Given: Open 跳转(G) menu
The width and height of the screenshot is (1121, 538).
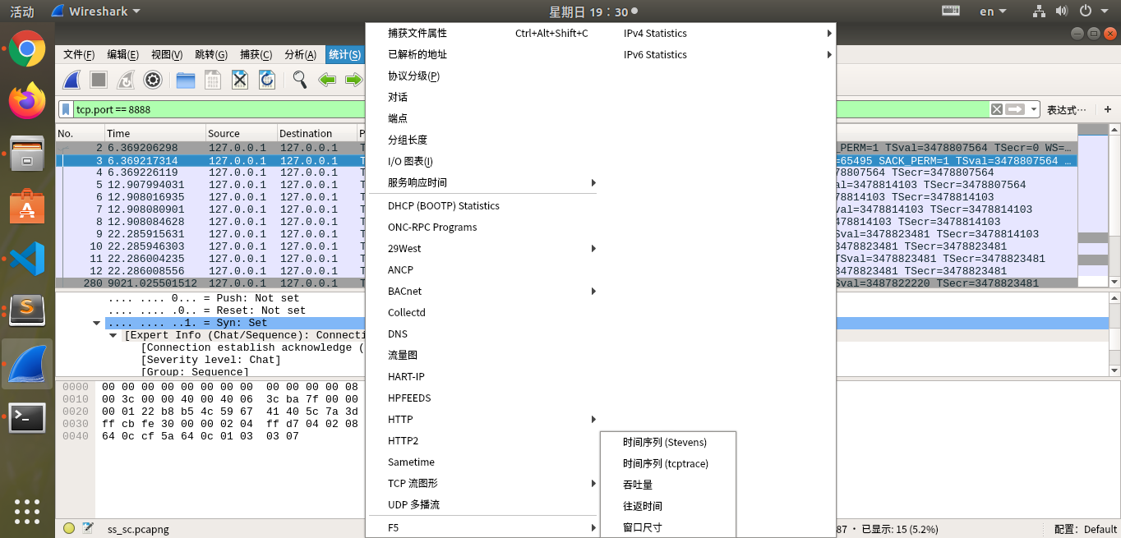Looking at the screenshot, I should point(211,55).
